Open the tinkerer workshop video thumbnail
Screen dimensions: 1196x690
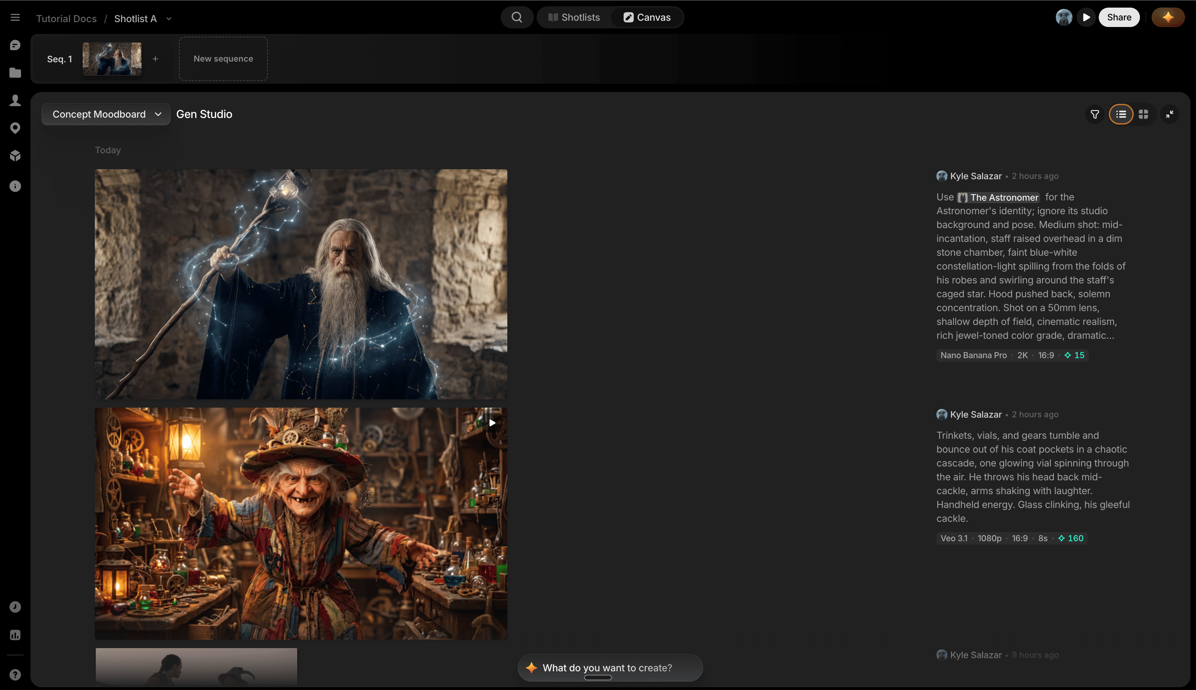301,524
